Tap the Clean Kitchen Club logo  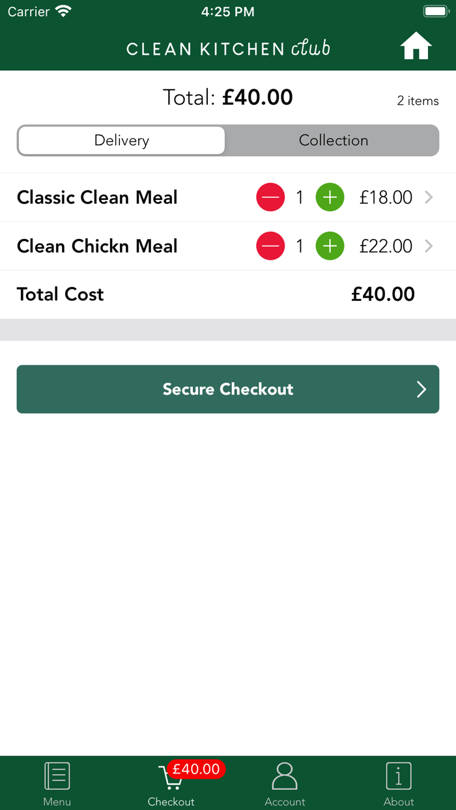pos(228,49)
